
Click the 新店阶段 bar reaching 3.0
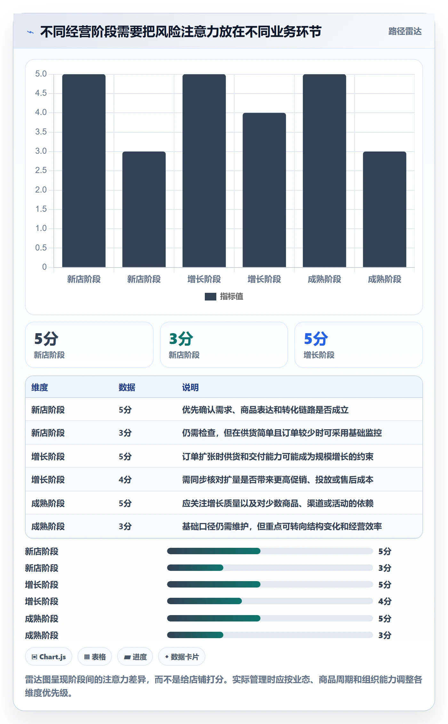tap(144, 209)
